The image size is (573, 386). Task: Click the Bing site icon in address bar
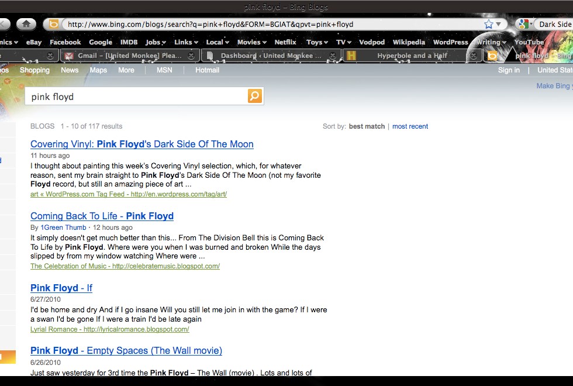[53, 24]
